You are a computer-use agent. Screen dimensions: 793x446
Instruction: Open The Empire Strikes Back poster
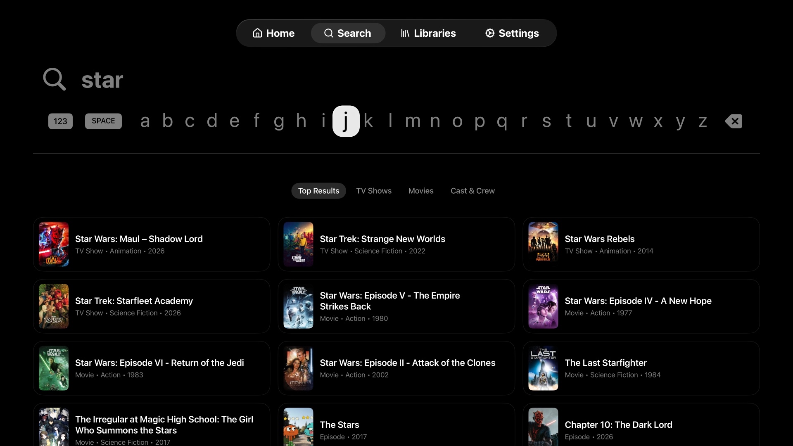[x=298, y=306]
